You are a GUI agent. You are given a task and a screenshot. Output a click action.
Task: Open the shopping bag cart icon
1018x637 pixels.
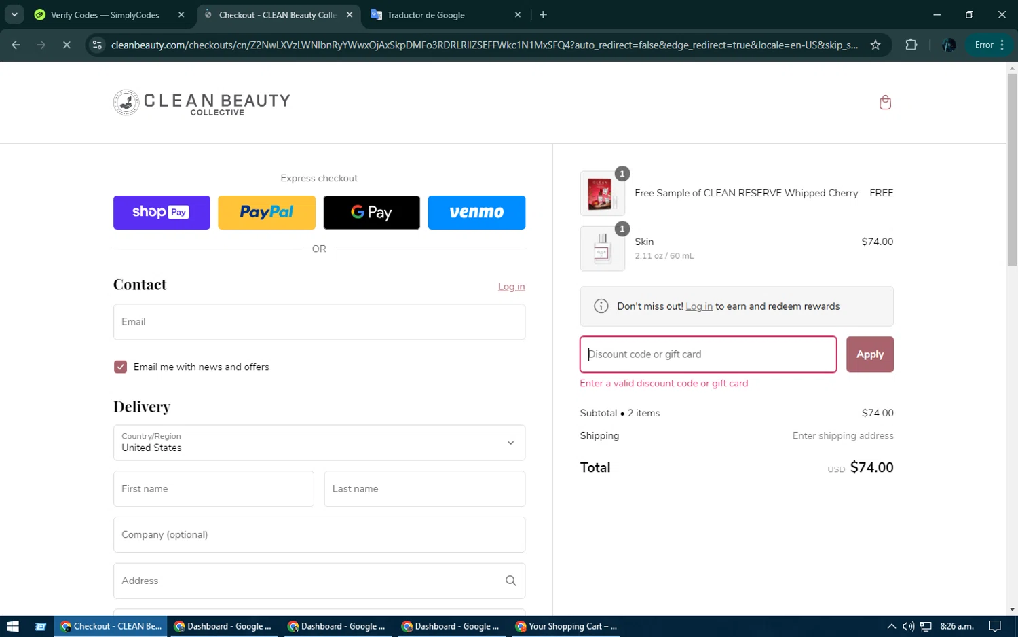[885, 103]
